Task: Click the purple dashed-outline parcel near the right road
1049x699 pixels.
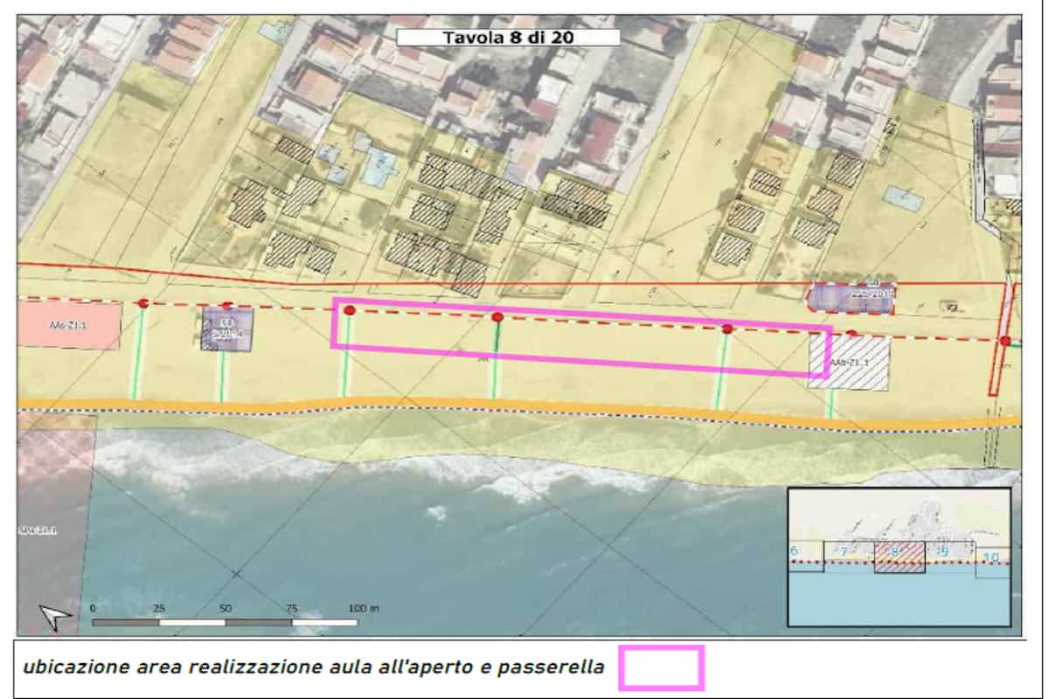Action: (x=852, y=298)
